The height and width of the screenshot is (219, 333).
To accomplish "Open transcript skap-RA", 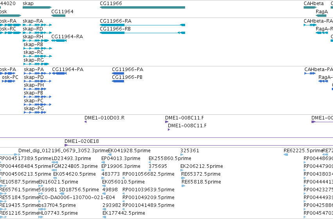I will (37, 25).
